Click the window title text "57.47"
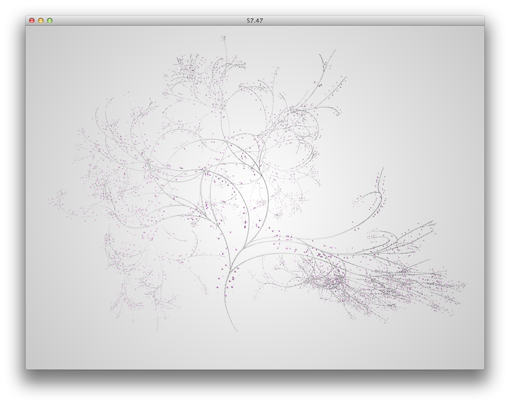Viewport: 510px width, 405px height. point(255,21)
